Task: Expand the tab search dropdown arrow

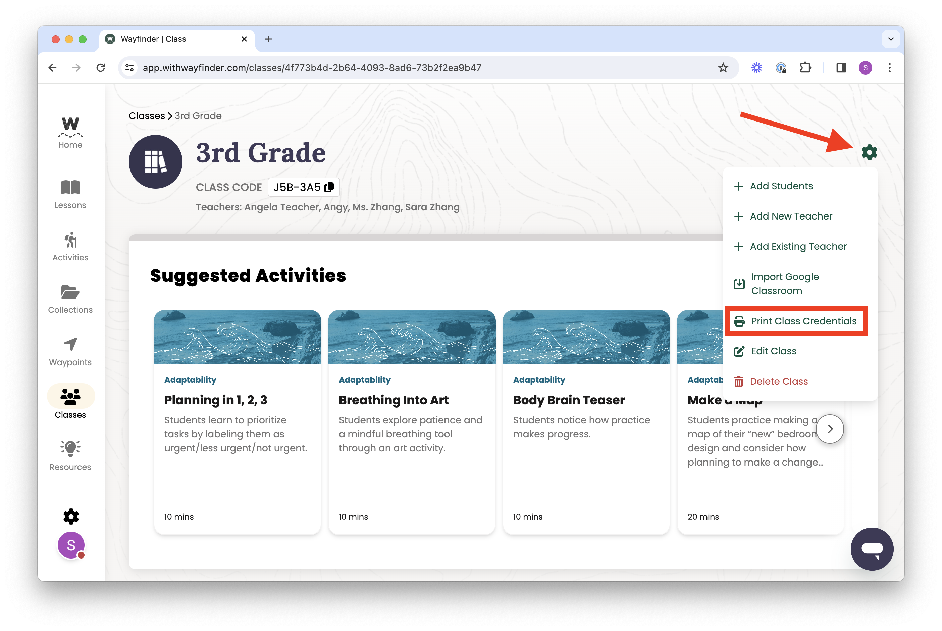Action: tap(891, 39)
